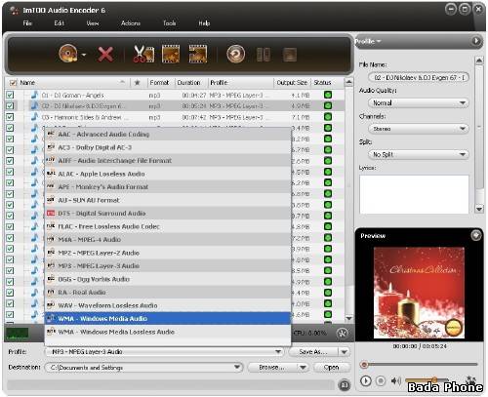This screenshot has height=397, width=488.
Task: Click the Save As... button
Action: (x=313, y=352)
